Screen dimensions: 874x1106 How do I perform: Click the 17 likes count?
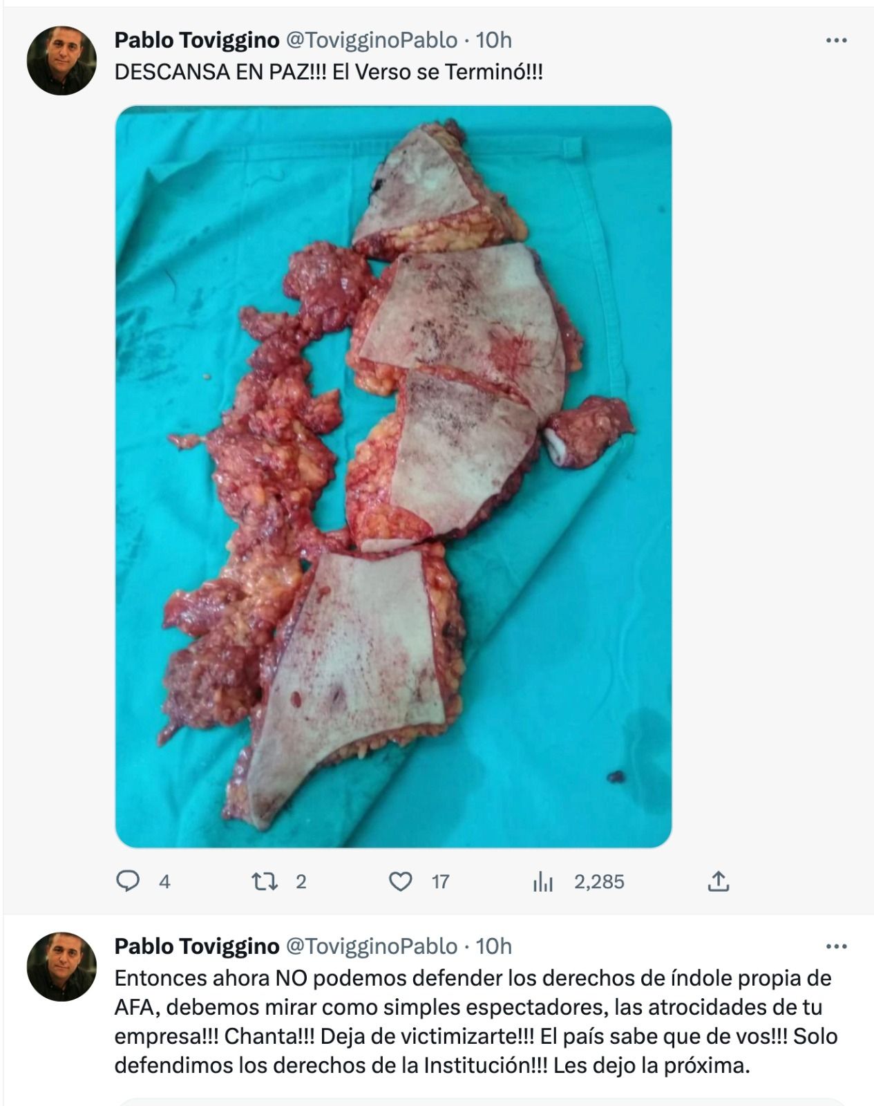pos(440,881)
